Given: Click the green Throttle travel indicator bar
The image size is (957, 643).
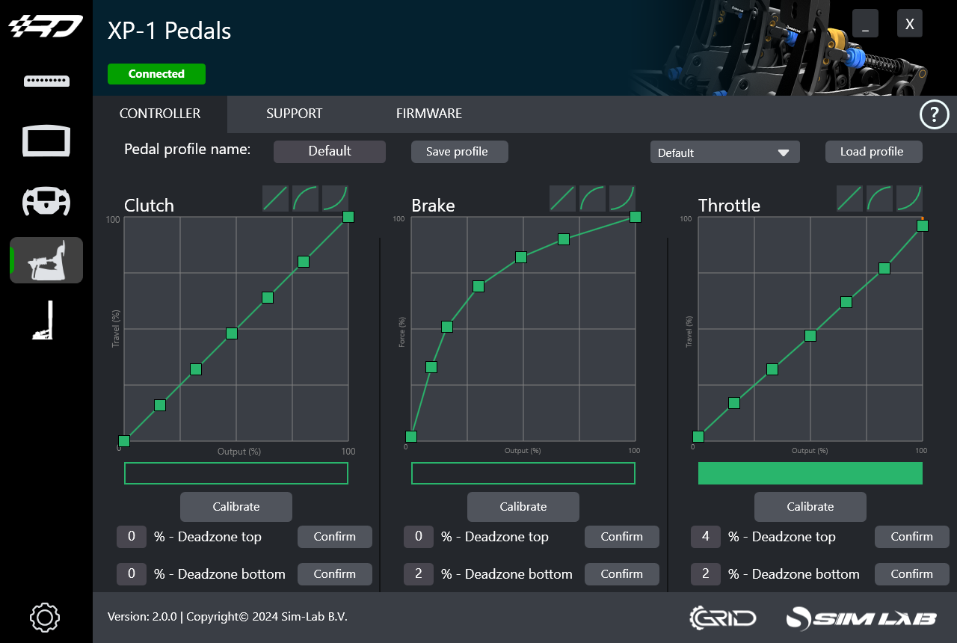Looking at the screenshot, I should [810, 473].
